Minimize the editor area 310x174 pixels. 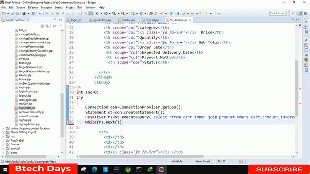(293, 20)
